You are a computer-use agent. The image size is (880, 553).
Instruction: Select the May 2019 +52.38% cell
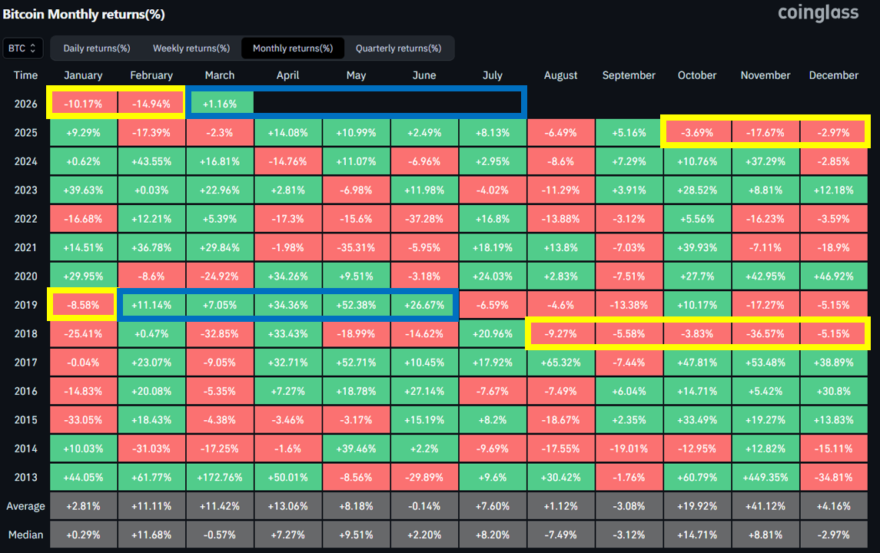356,305
